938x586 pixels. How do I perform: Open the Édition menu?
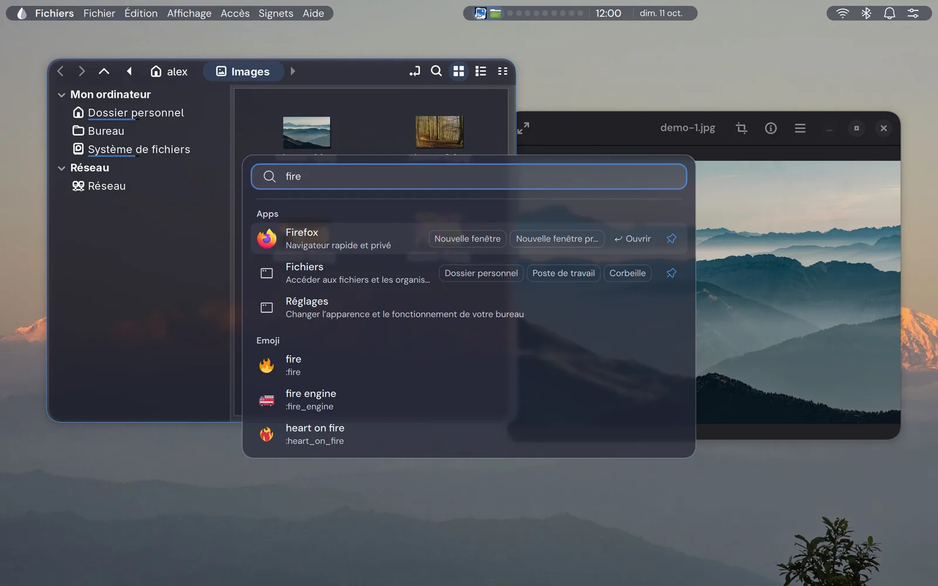coord(141,13)
